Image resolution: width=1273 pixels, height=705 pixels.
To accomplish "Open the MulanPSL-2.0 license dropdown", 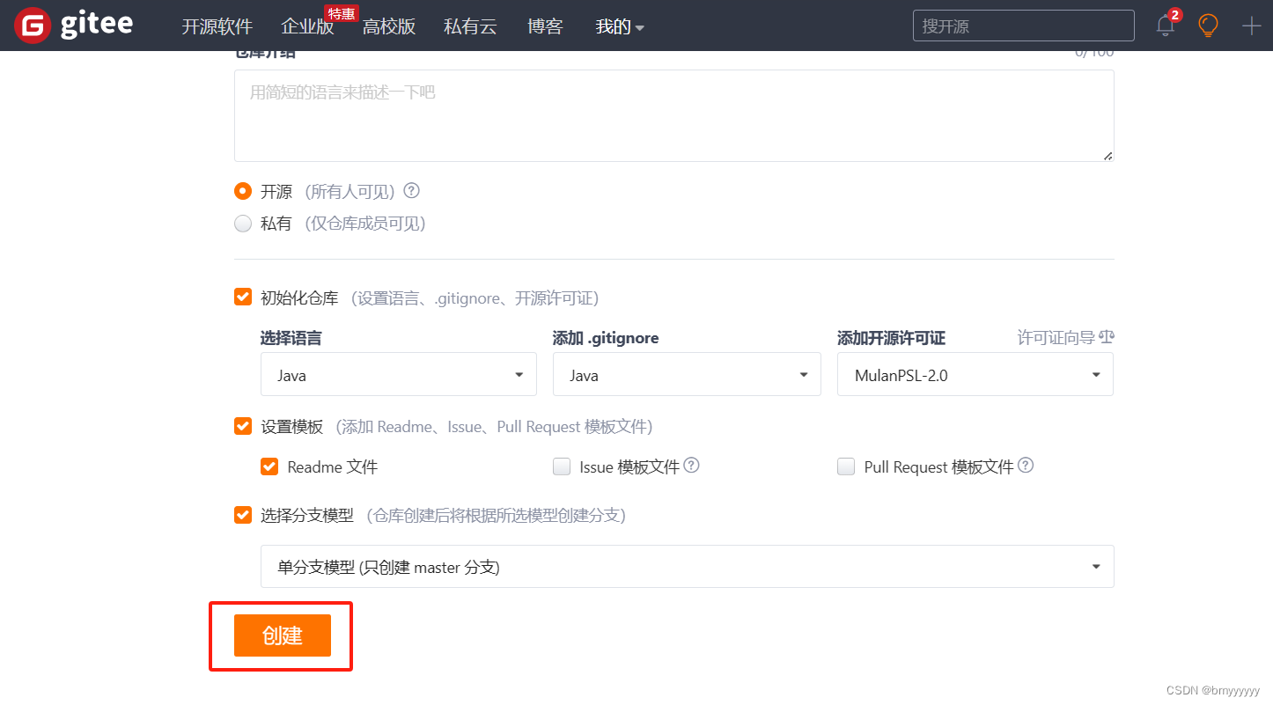I will (x=975, y=375).
